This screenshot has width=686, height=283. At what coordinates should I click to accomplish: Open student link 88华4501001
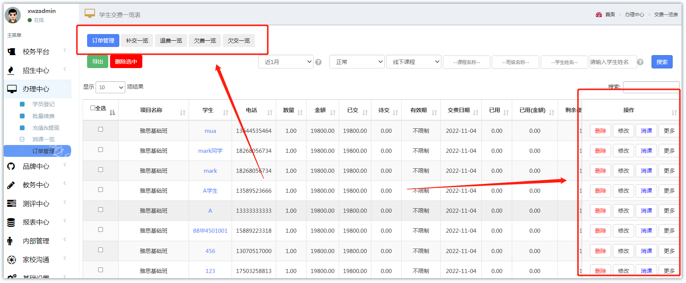(210, 231)
